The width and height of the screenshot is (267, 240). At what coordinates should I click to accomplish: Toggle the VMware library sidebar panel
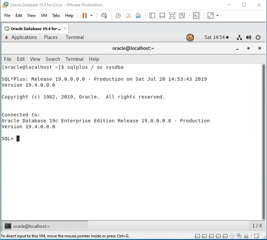tap(152, 16)
